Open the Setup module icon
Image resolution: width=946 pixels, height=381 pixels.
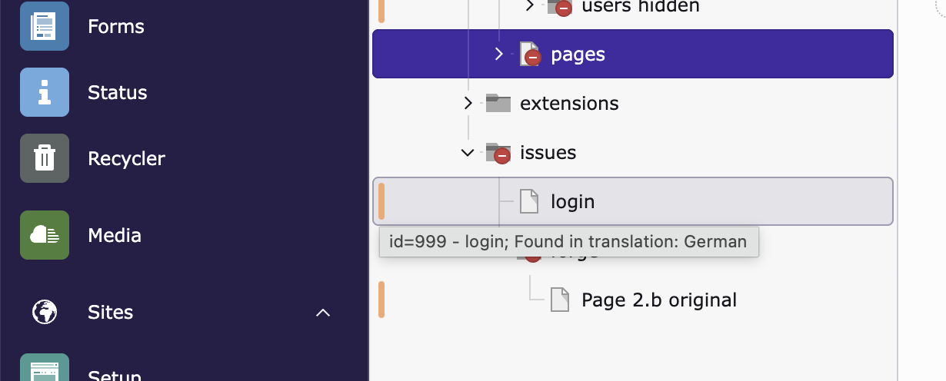point(45,370)
